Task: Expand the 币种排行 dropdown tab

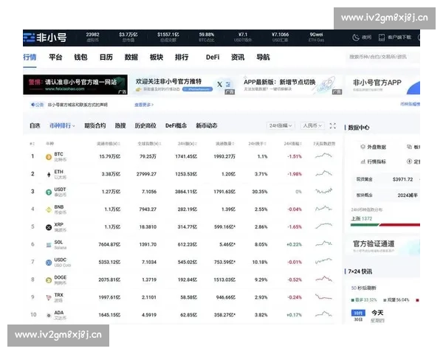Action: point(62,125)
